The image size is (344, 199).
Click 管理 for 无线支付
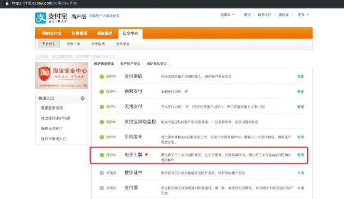point(300,107)
